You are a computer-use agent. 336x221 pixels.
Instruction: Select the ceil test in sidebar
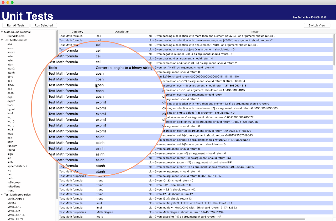click(10, 81)
